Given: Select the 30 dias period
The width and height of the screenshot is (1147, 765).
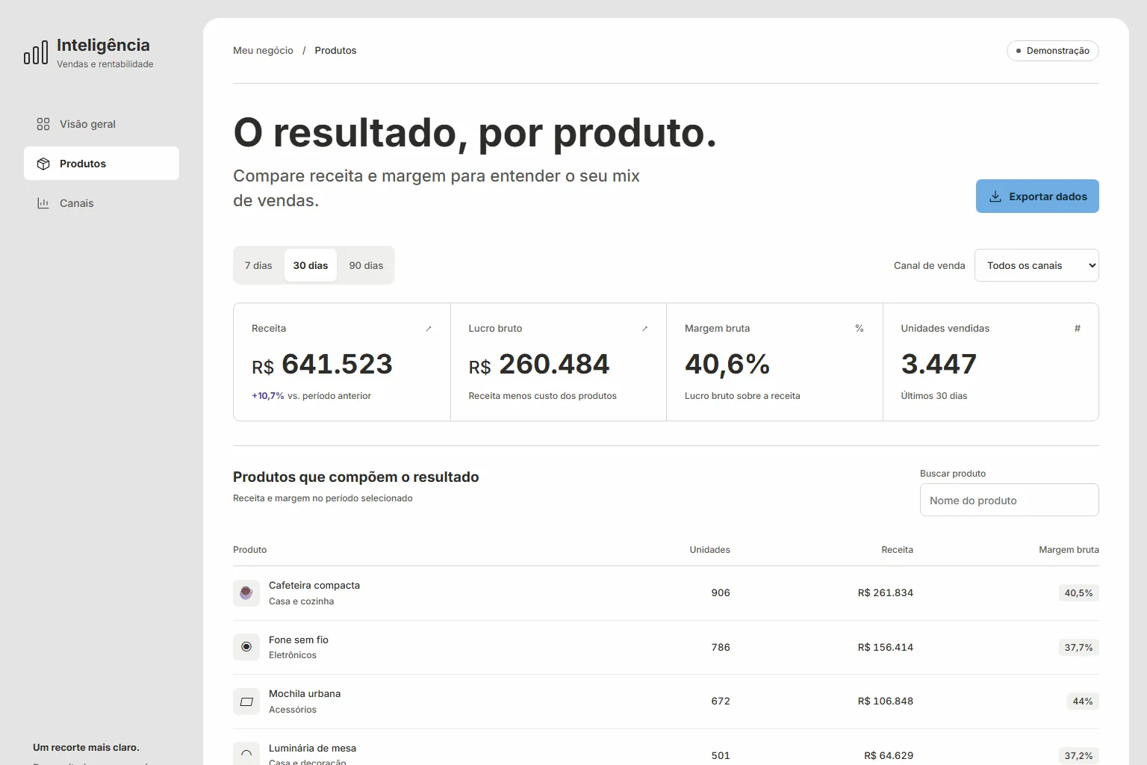Looking at the screenshot, I should [x=311, y=265].
